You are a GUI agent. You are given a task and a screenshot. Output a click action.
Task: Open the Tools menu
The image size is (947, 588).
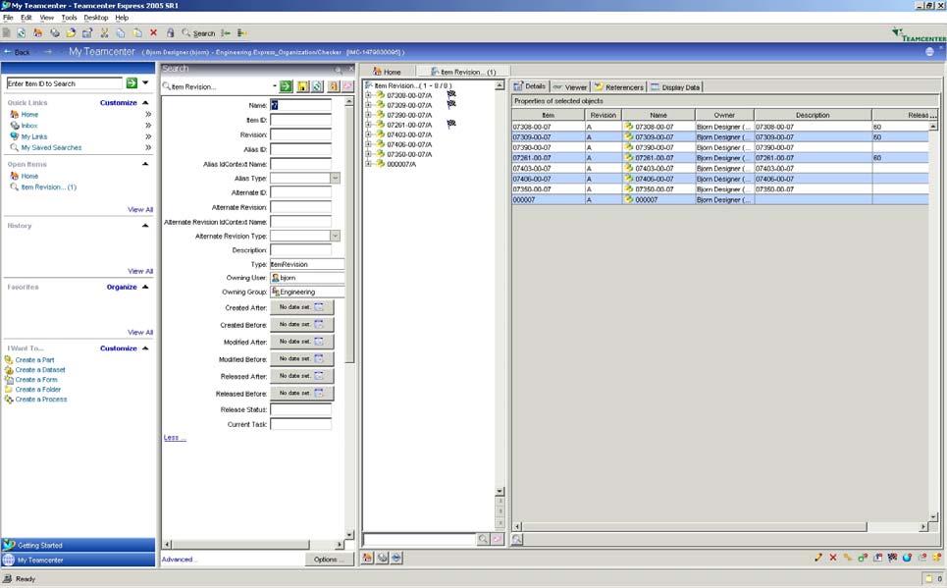pos(69,18)
